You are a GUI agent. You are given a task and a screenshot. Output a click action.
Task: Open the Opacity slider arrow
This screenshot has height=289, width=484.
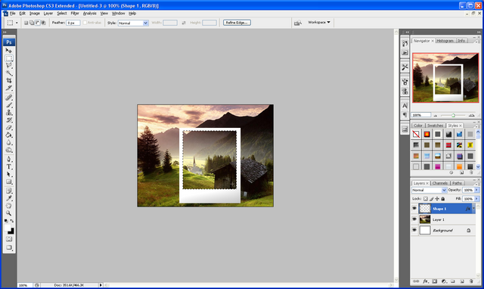476,190
